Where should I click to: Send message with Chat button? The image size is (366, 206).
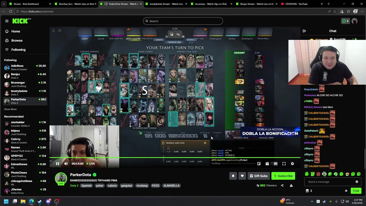click(x=356, y=191)
